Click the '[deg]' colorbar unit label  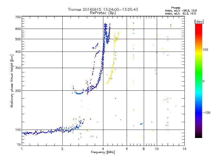point(199,22)
